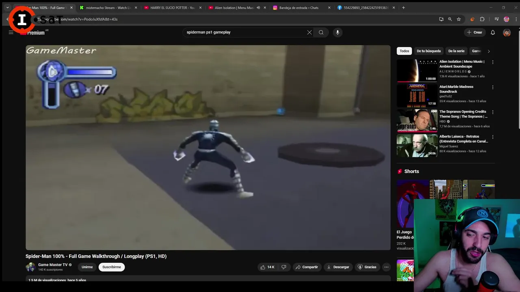The image size is (520, 292).
Task: Click the Sopranos 1:46 thumbnail
Action: (417, 120)
